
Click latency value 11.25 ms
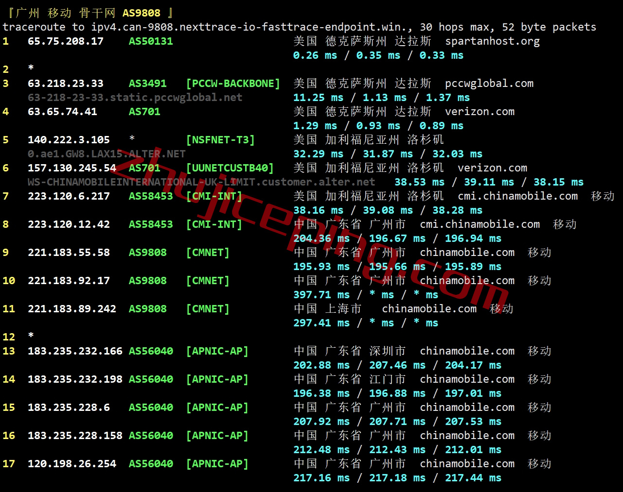click(x=318, y=98)
